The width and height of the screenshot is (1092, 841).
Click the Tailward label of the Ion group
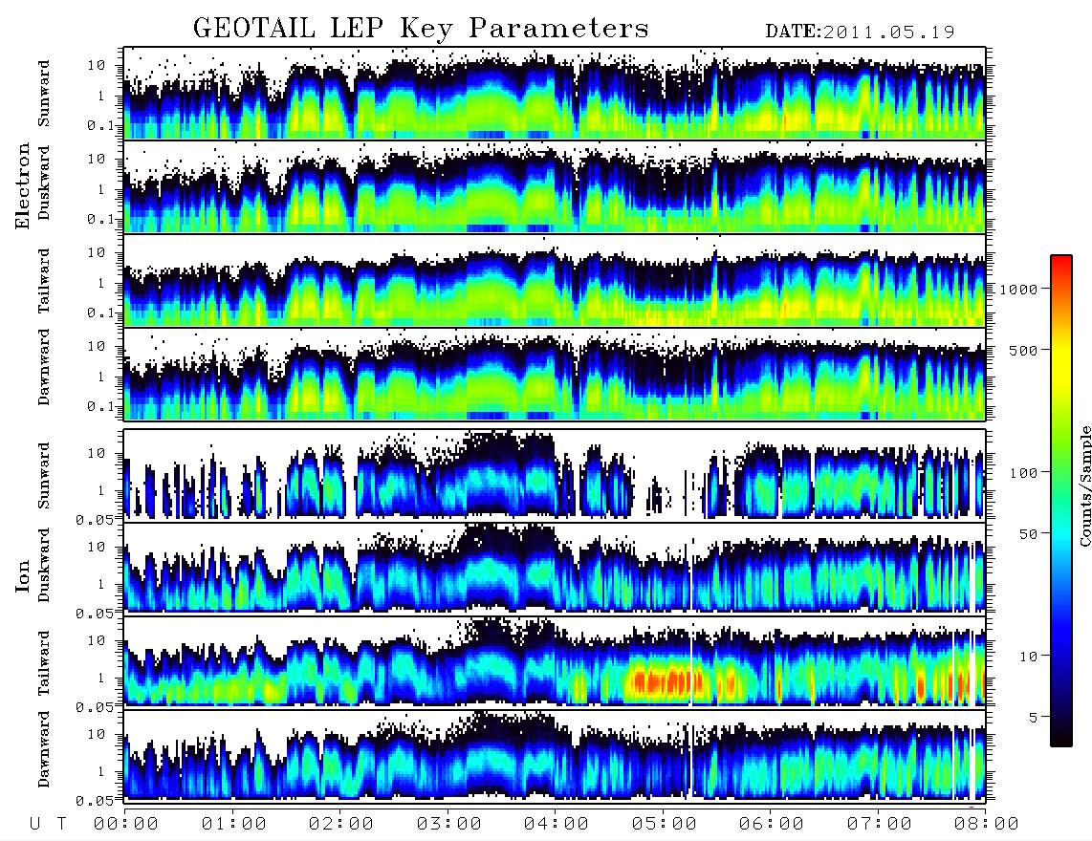coord(44,663)
